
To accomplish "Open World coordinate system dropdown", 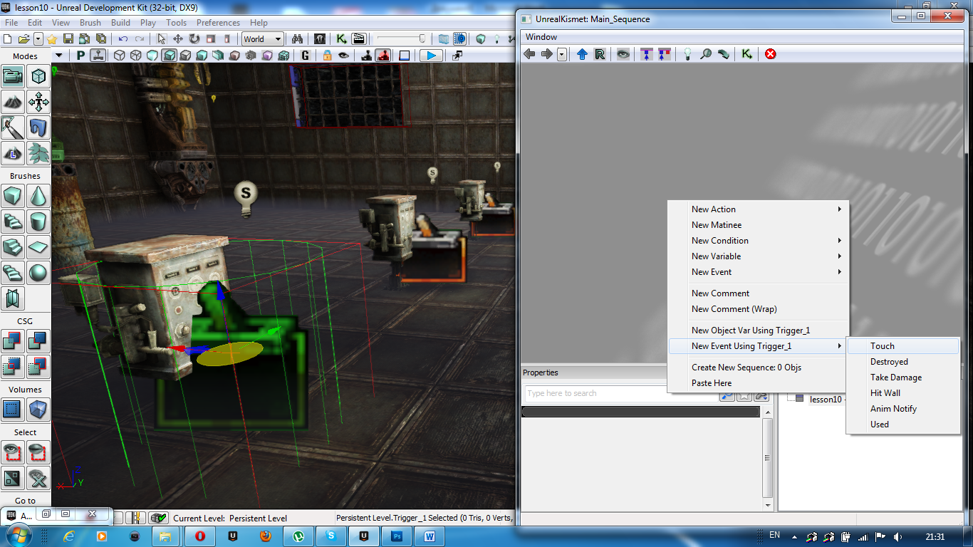I will pyautogui.click(x=263, y=39).
